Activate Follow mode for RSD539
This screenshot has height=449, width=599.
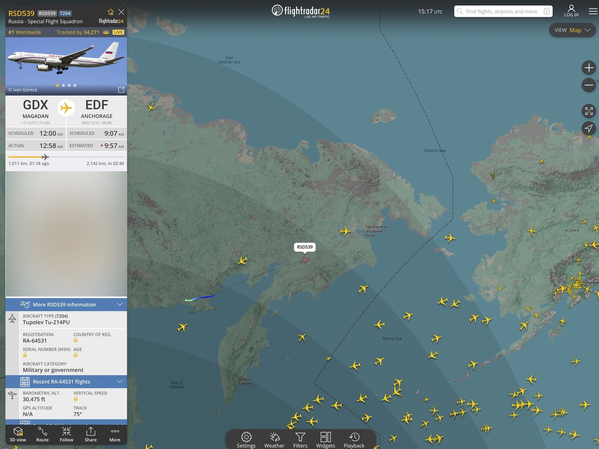(66, 434)
